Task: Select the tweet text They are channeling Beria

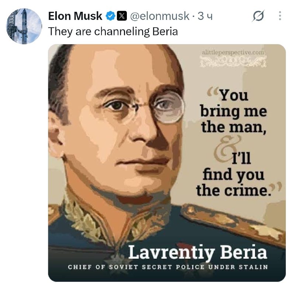Action: 113,31
